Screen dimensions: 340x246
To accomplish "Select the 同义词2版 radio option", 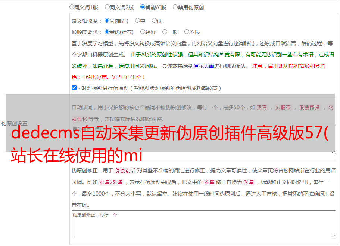I will point(107,7).
